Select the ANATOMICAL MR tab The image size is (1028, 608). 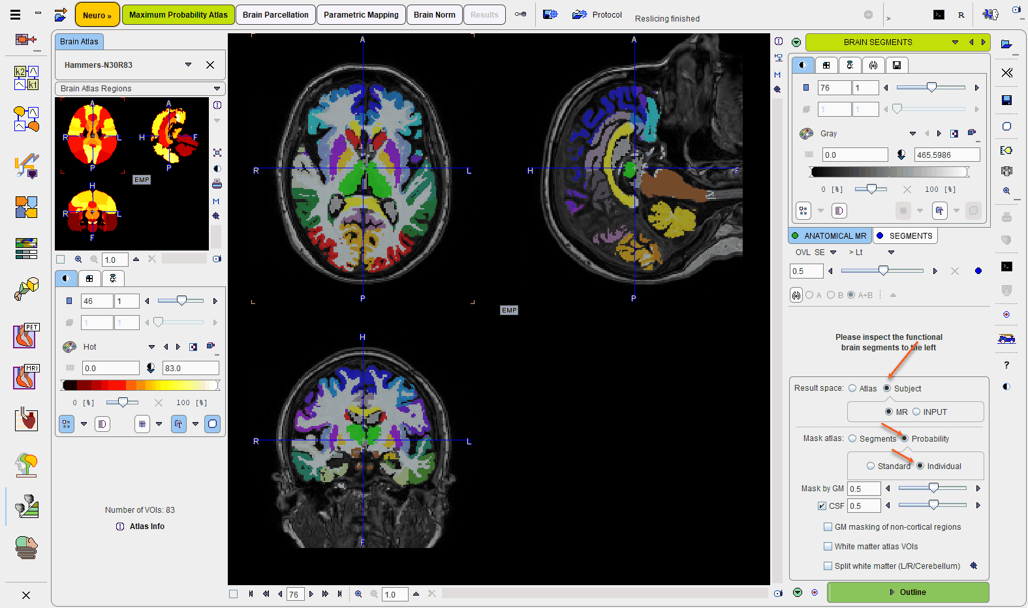pos(829,236)
